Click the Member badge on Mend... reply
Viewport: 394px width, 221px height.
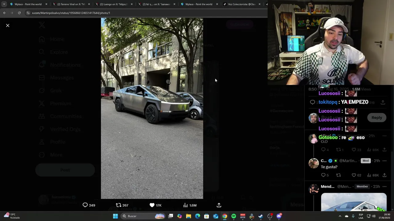[x=362, y=187]
